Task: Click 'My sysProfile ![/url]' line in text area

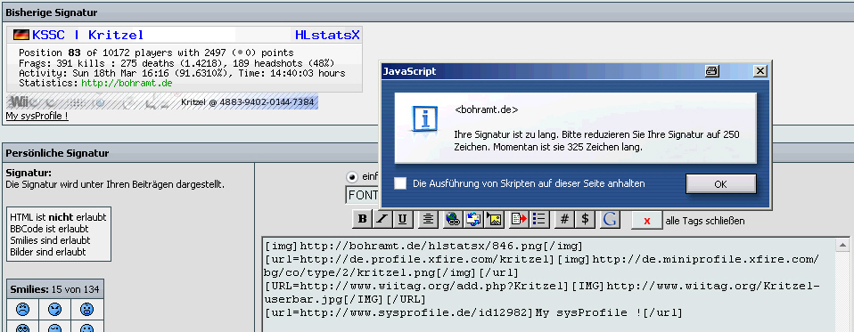Action: click(473, 313)
